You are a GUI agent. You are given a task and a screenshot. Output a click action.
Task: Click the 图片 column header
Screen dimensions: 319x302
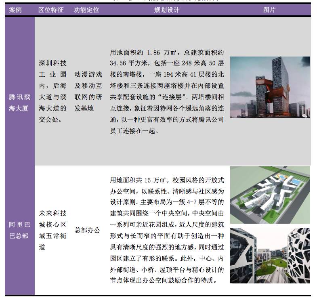[269, 10]
